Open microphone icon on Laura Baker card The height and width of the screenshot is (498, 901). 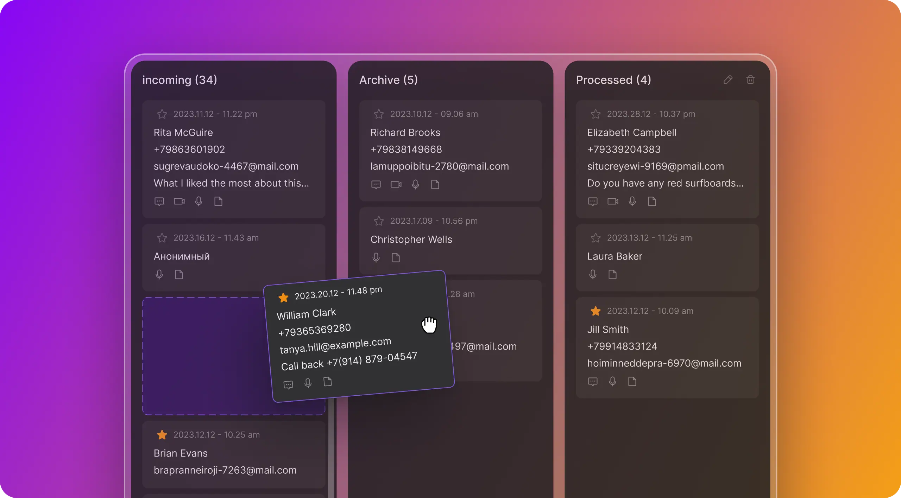(593, 274)
